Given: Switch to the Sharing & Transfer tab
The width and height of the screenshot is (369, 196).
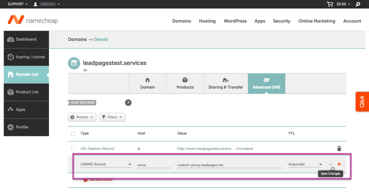Looking at the screenshot, I should point(226,84).
